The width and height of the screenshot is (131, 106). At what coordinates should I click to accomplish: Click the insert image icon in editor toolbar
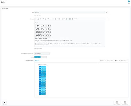click(x=70, y=19)
